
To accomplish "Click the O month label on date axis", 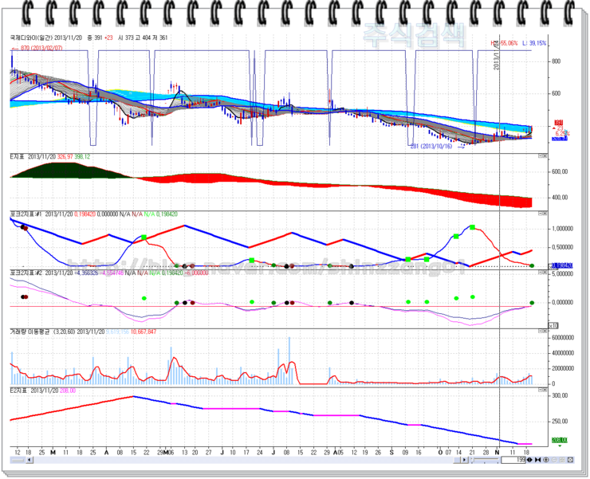I will coord(440,452).
